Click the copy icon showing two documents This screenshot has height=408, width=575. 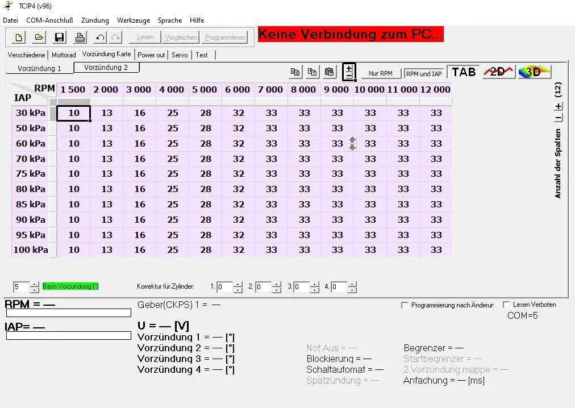click(x=295, y=72)
